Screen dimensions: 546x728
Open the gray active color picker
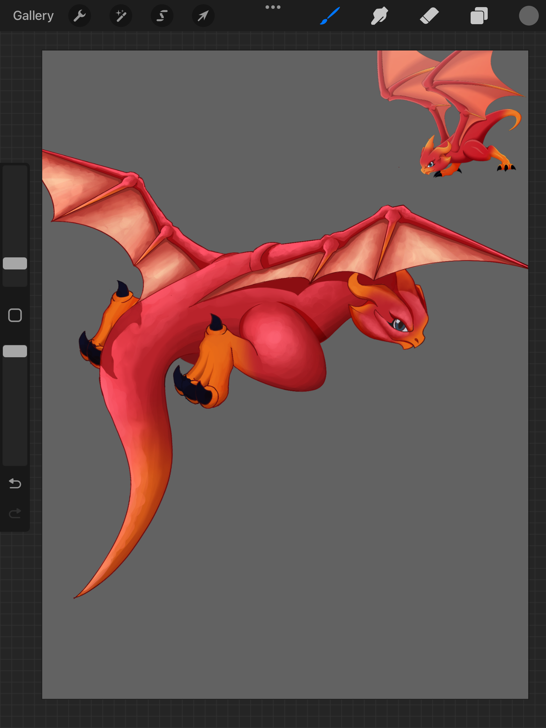pos(529,16)
